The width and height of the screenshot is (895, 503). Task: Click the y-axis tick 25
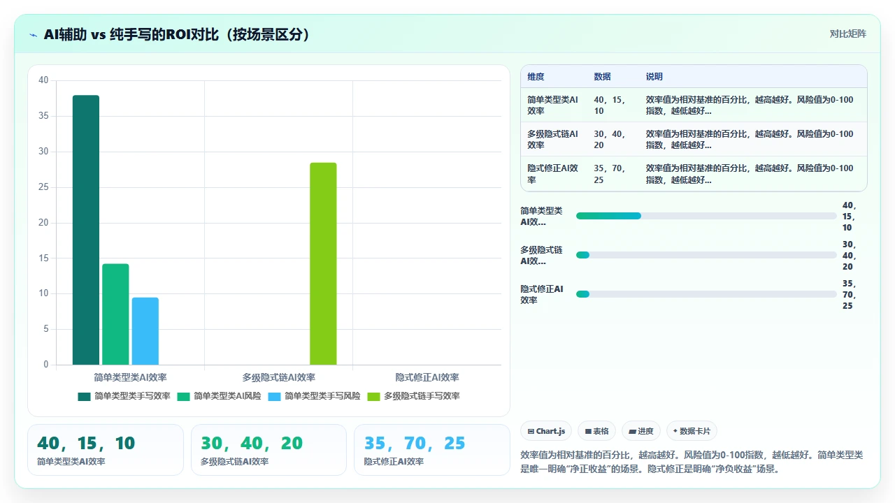(43, 187)
